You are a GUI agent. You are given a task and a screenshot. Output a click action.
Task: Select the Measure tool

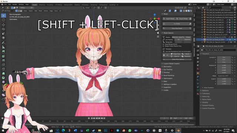[3, 47]
